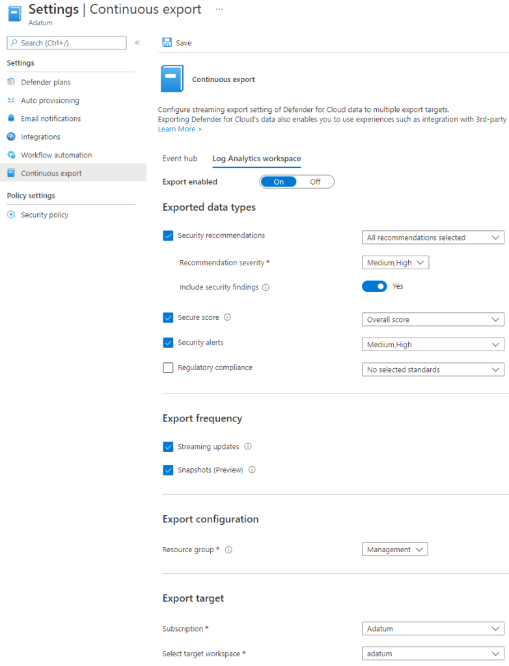Open Defender plans from the sidebar
Image resolution: width=509 pixels, height=666 pixels.
pos(46,83)
